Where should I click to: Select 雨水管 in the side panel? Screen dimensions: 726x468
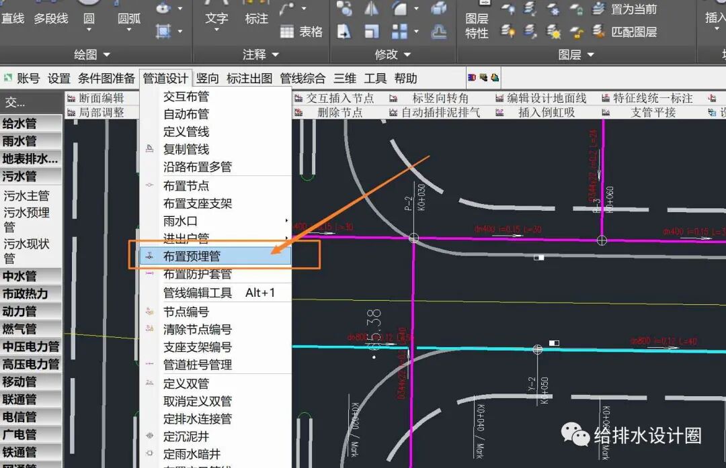point(31,141)
